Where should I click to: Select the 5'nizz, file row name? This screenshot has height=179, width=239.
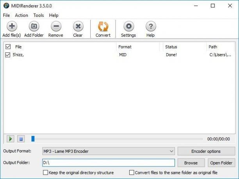[18, 55]
